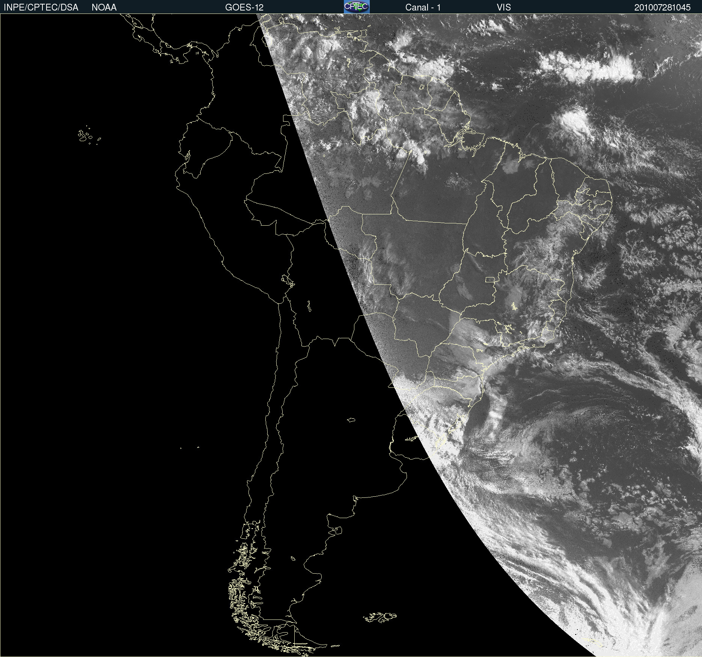
Task: Select the NOAA label in the header
Action: 104,8
